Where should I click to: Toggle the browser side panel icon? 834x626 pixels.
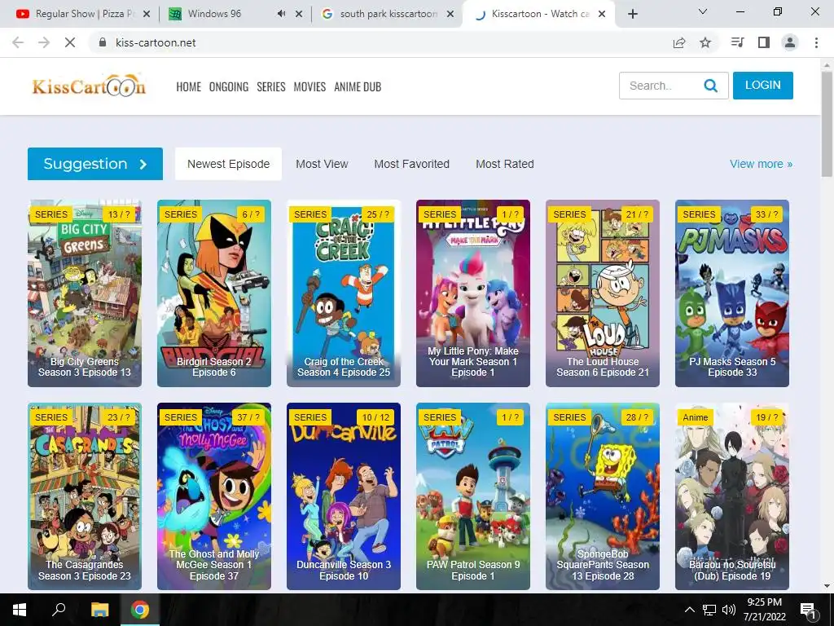click(x=764, y=42)
